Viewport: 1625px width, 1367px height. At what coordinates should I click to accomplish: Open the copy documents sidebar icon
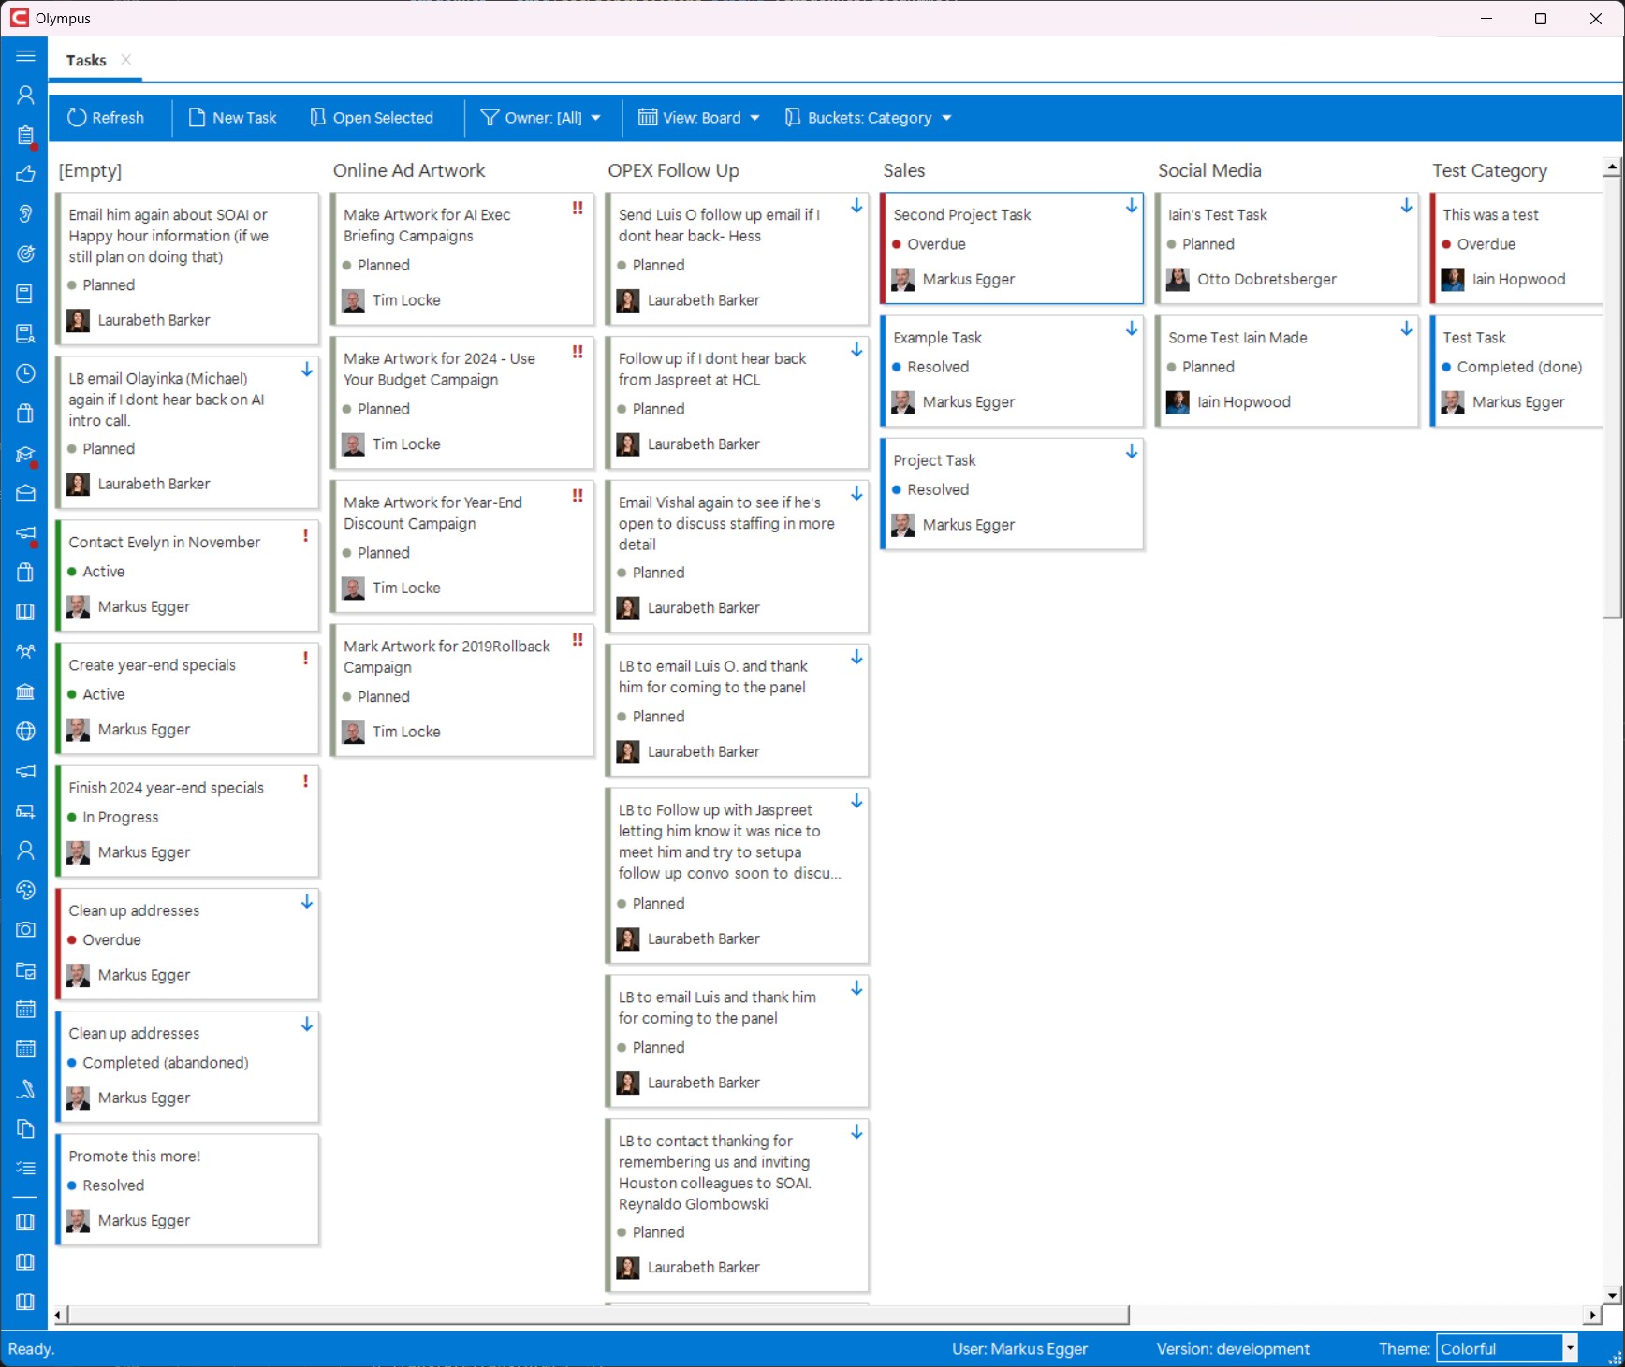(x=25, y=1128)
